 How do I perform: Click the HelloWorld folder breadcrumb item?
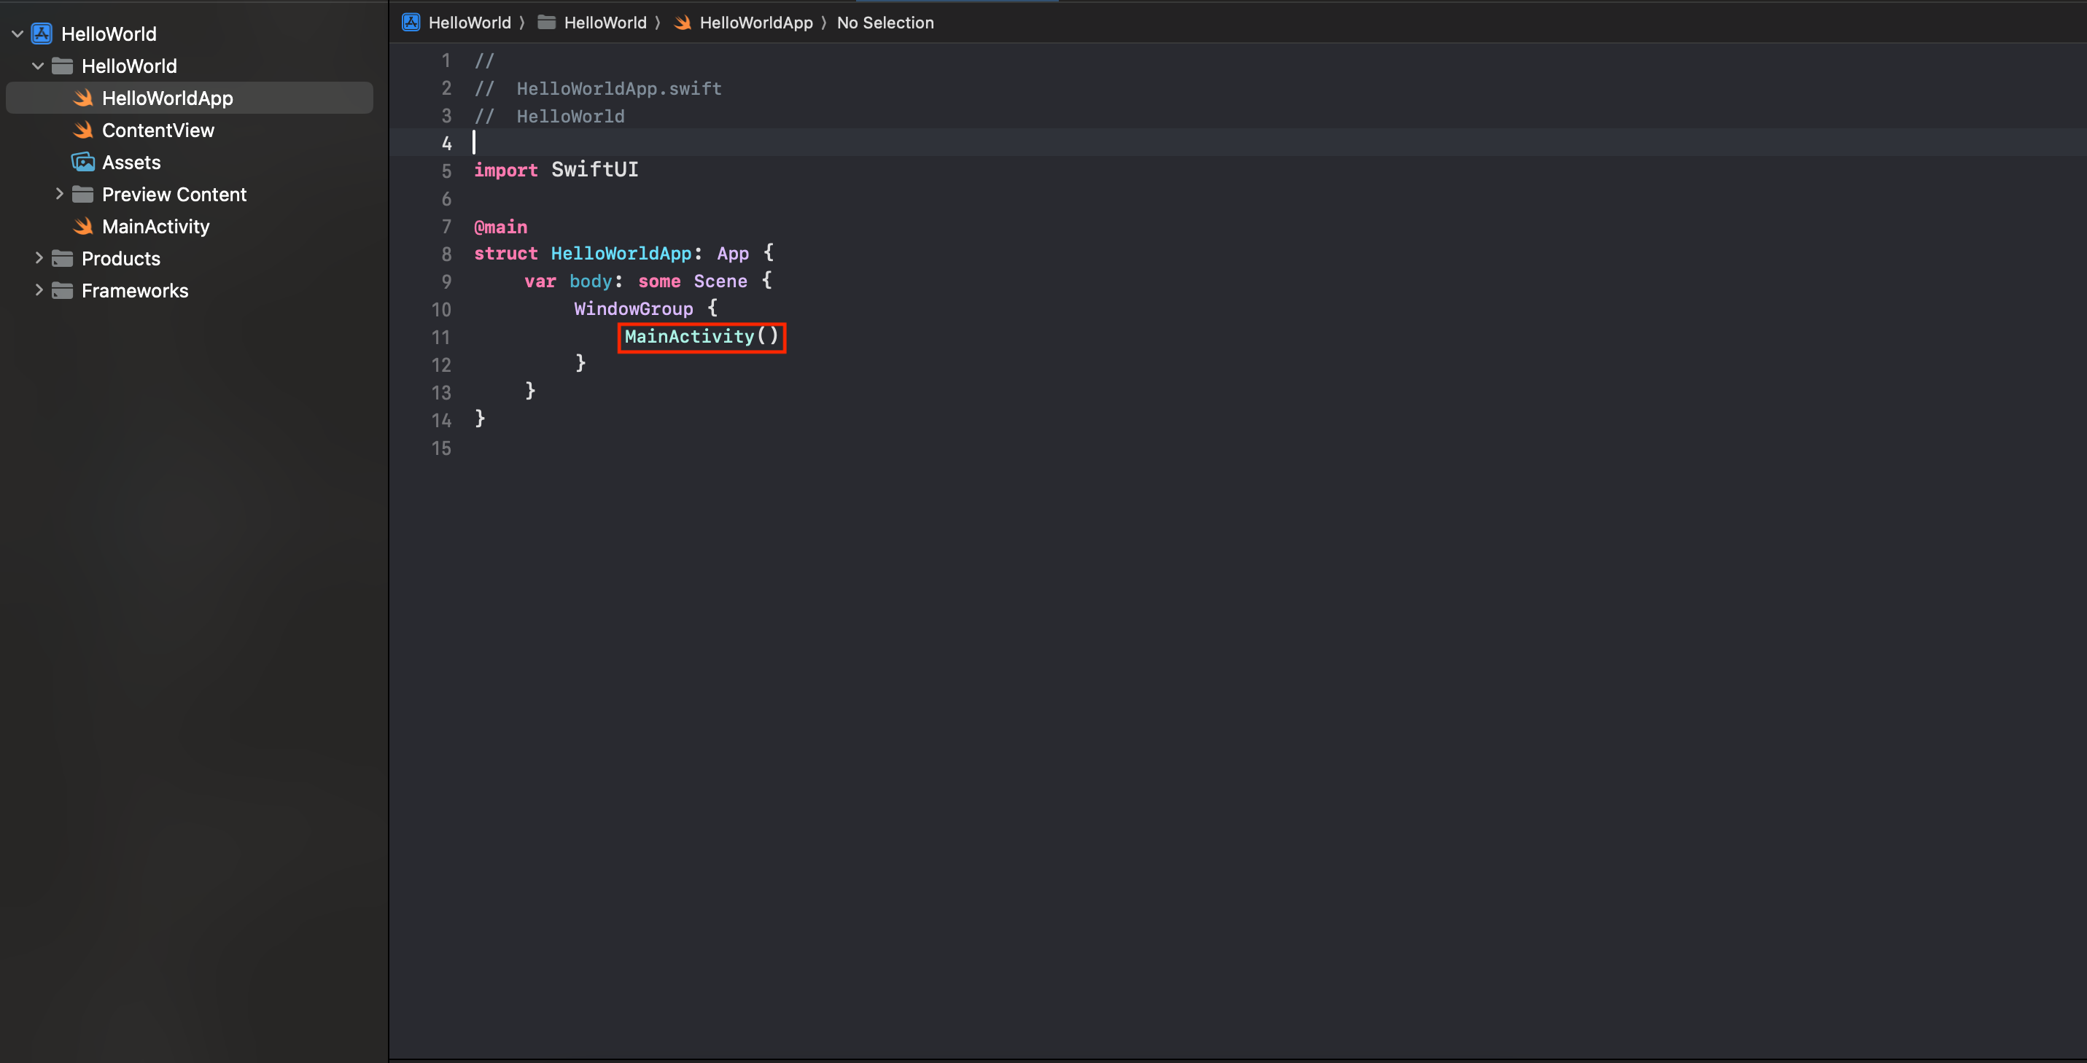[x=605, y=23]
